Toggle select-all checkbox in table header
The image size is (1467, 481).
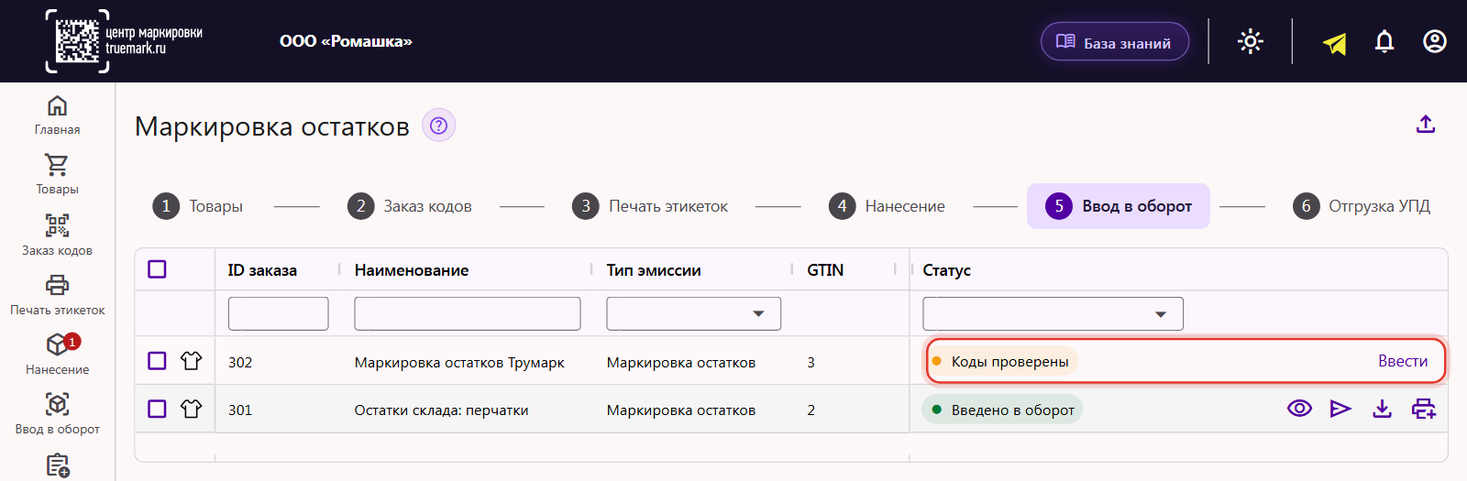coord(157,269)
